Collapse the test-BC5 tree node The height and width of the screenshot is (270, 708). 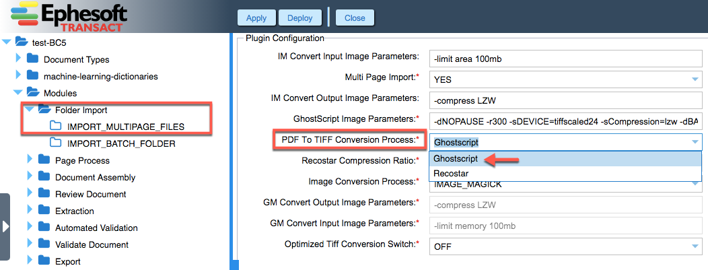click(x=6, y=42)
